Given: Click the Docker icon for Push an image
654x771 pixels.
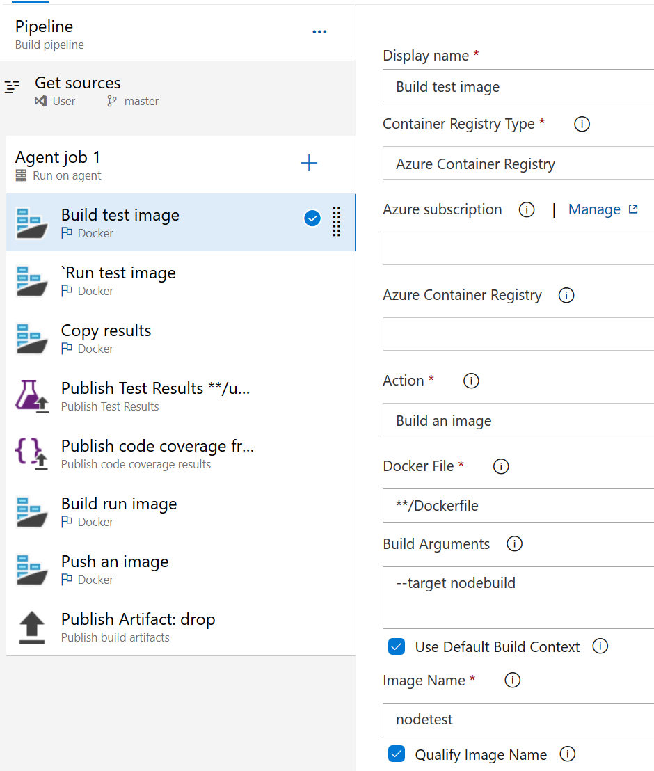Looking at the screenshot, I should (32, 569).
